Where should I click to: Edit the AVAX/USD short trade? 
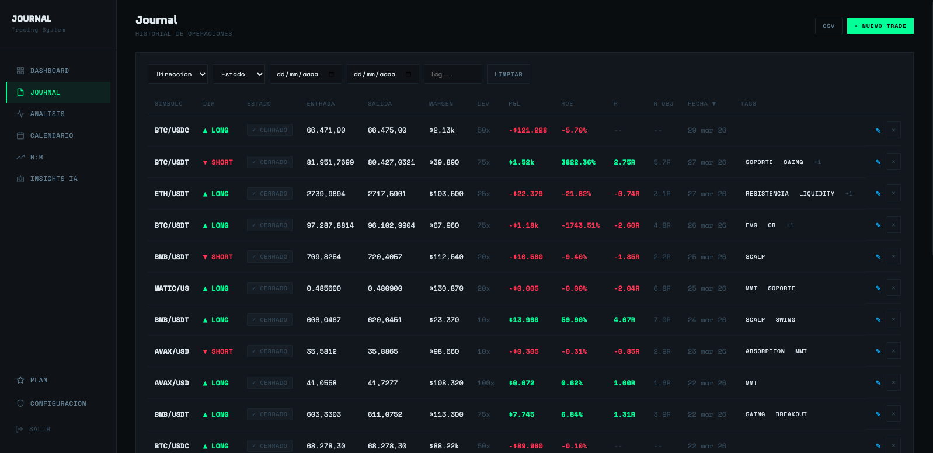click(x=878, y=351)
